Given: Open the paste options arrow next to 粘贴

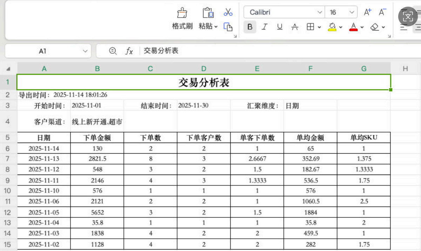Looking at the screenshot, I should pos(216,27).
